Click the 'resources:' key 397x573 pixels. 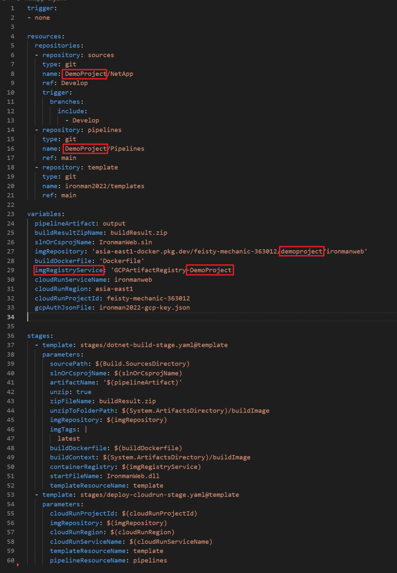[46, 36]
